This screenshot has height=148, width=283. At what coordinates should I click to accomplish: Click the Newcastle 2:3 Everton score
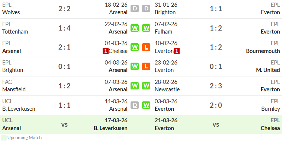pyautogui.click(x=216, y=86)
